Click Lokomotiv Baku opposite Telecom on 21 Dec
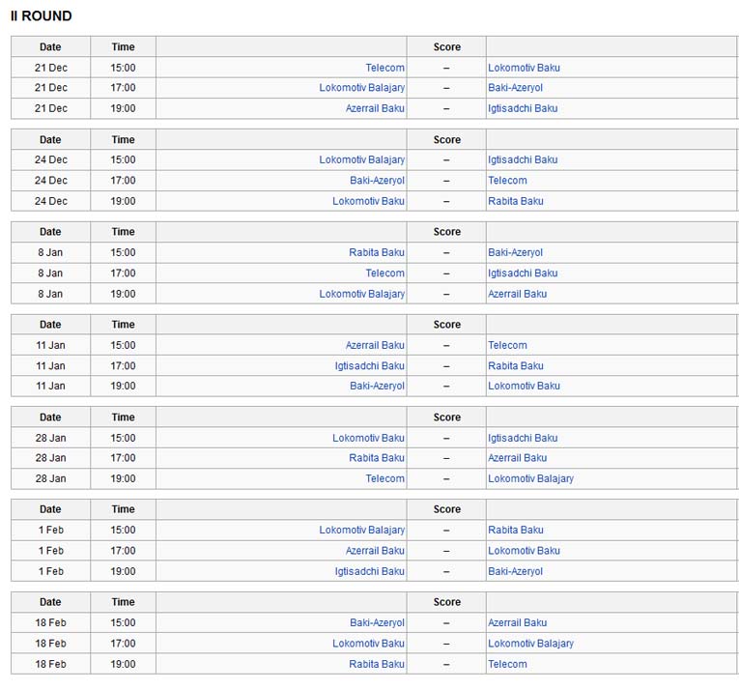739x690 pixels. click(x=524, y=68)
